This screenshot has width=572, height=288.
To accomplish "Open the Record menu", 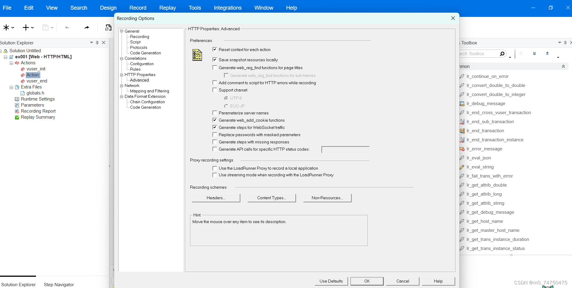I will (x=138, y=8).
